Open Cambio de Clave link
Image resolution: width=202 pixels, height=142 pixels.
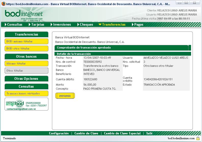tap(86, 133)
